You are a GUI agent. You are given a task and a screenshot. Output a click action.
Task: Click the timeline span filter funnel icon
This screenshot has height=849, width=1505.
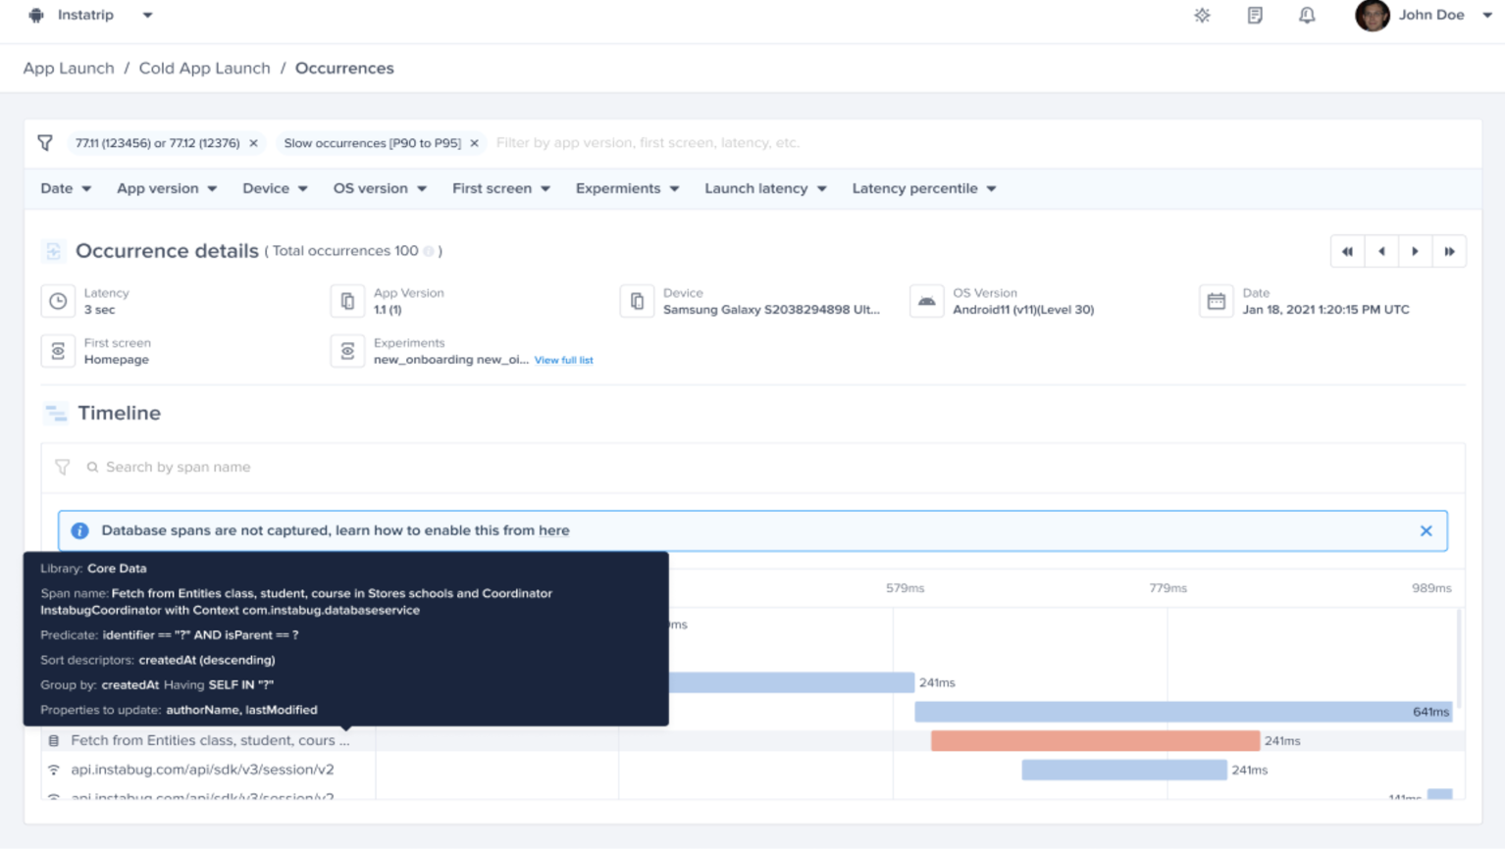[63, 468]
